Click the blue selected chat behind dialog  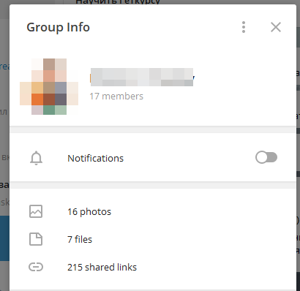(x=4, y=238)
